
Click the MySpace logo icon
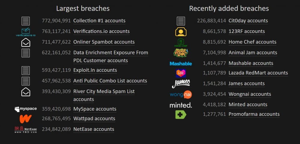point(25,109)
